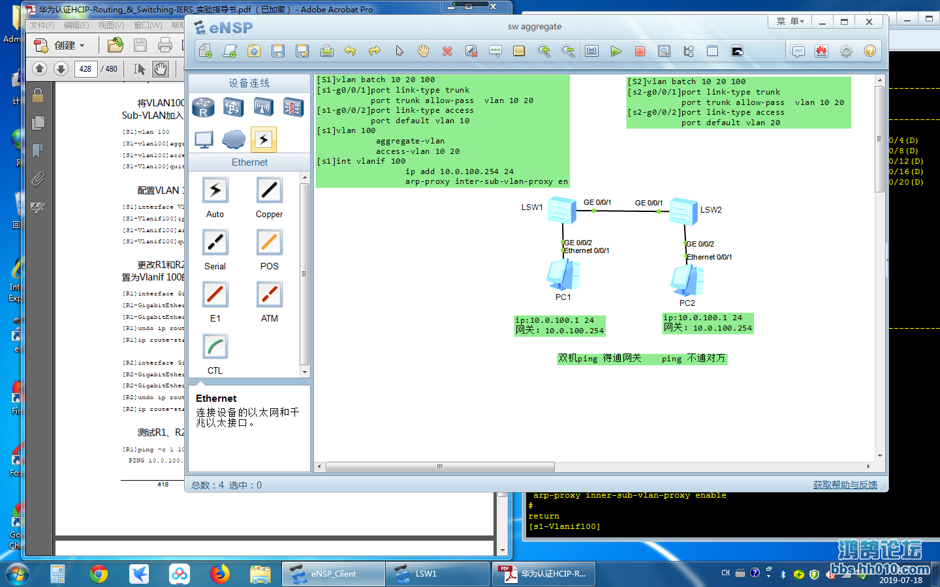Select the PC2 device on canvas
Image resolution: width=940 pixels, height=587 pixels.
pyautogui.click(x=687, y=281)
